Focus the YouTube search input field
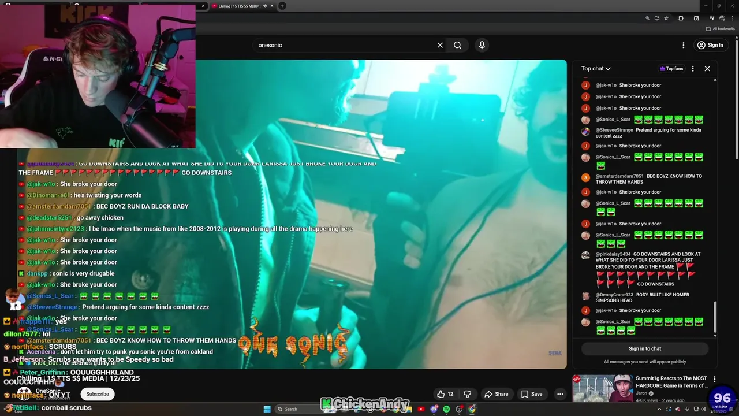 pyautogui.click(x=346, y=45)
